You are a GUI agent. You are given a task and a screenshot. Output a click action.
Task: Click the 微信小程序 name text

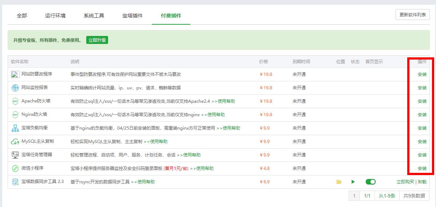(x=32, y=168)
